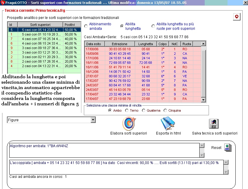
Task: Click the FragoLOTTO title bar app icon
Action: tap(3, 3)
